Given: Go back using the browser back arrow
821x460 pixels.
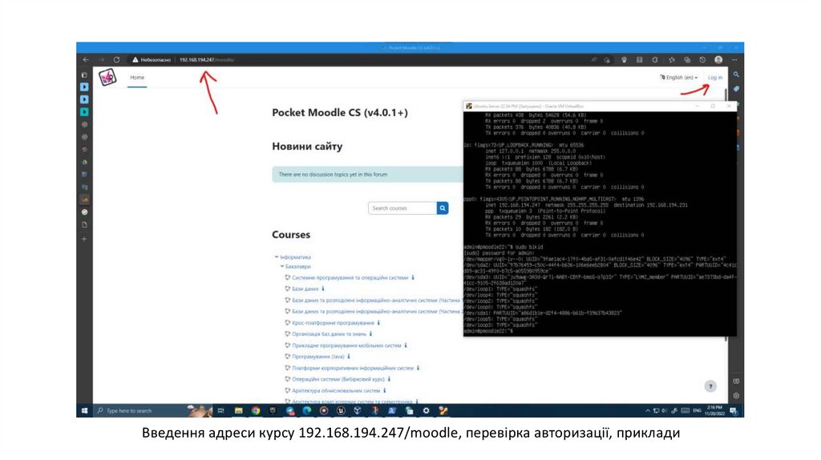Looking at the screenshot, I should 86,60.
